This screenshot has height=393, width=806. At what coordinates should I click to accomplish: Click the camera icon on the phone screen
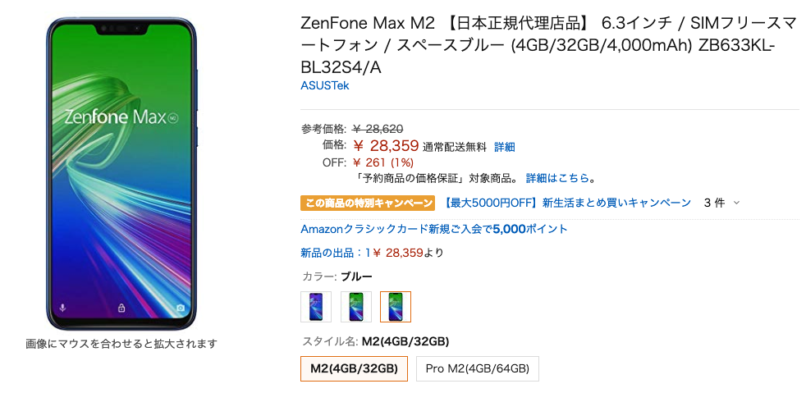[x=181, y=308]
